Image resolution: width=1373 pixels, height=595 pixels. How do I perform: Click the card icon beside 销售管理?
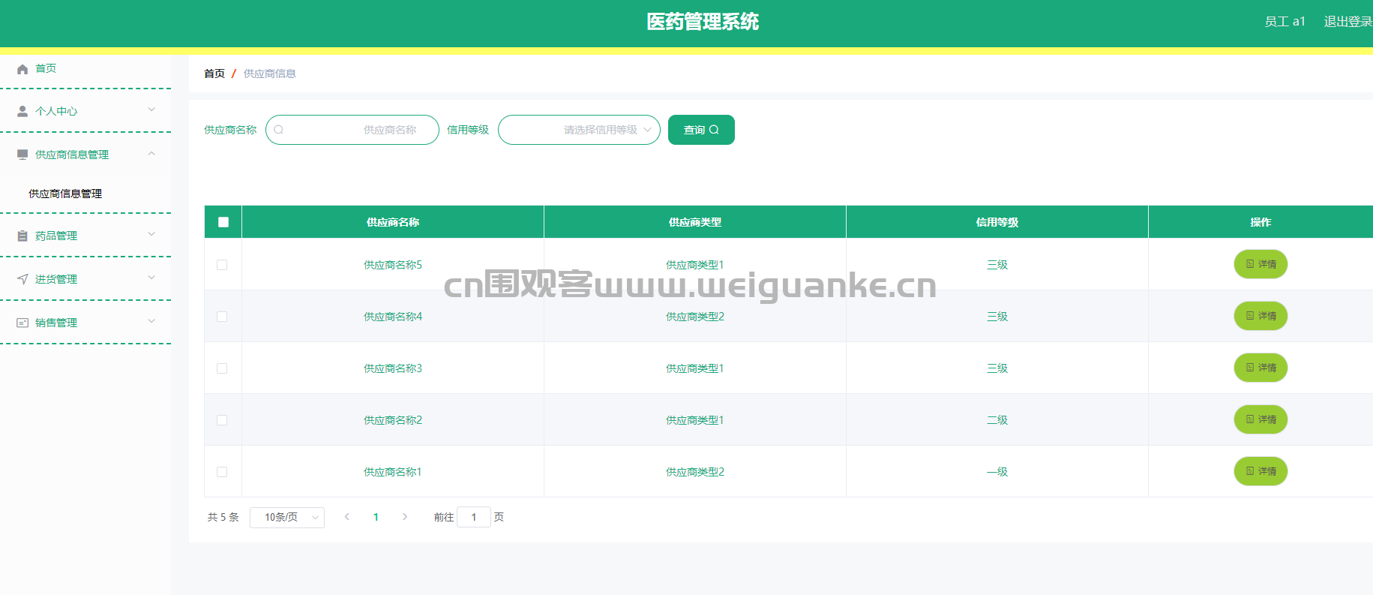[22, 323]
